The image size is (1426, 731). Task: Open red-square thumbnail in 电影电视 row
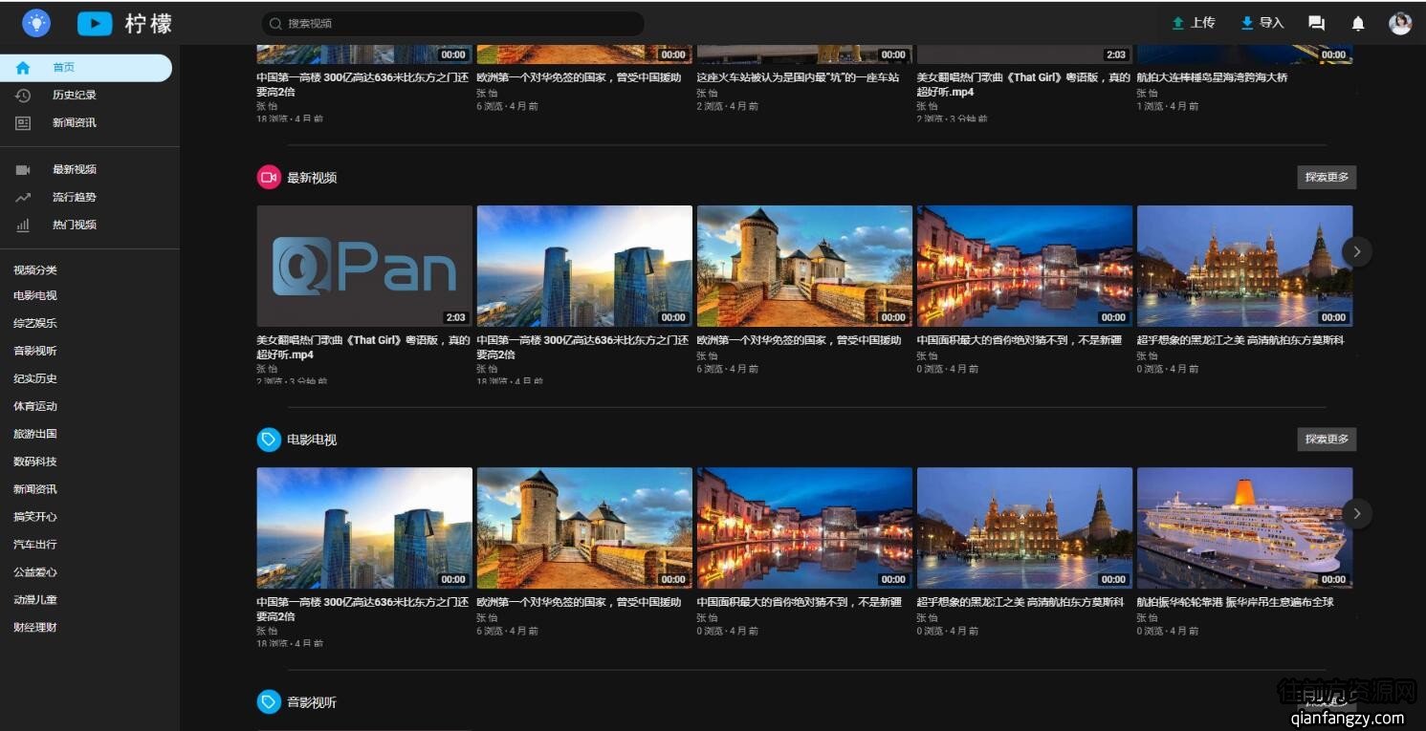tap(1024, 527)
